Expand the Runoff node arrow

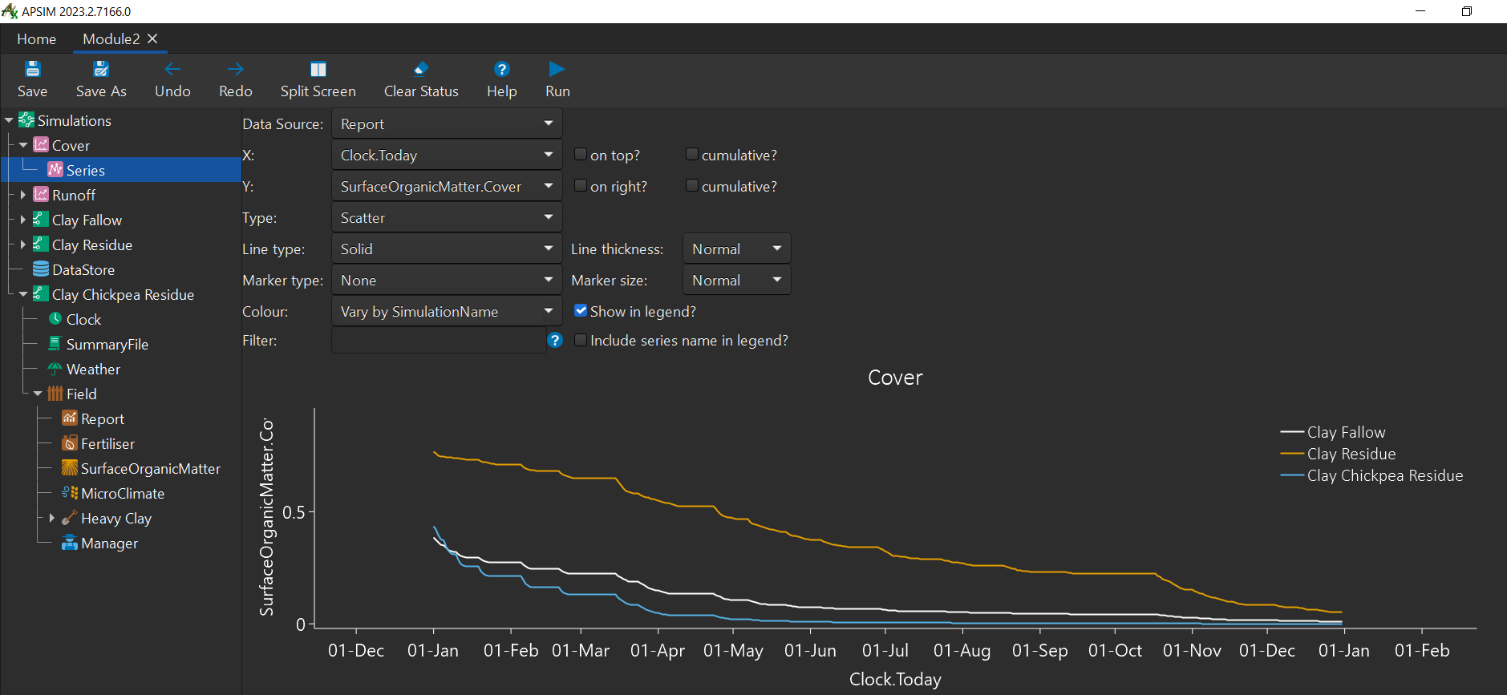pyautogui.click(x=23, y=195)
